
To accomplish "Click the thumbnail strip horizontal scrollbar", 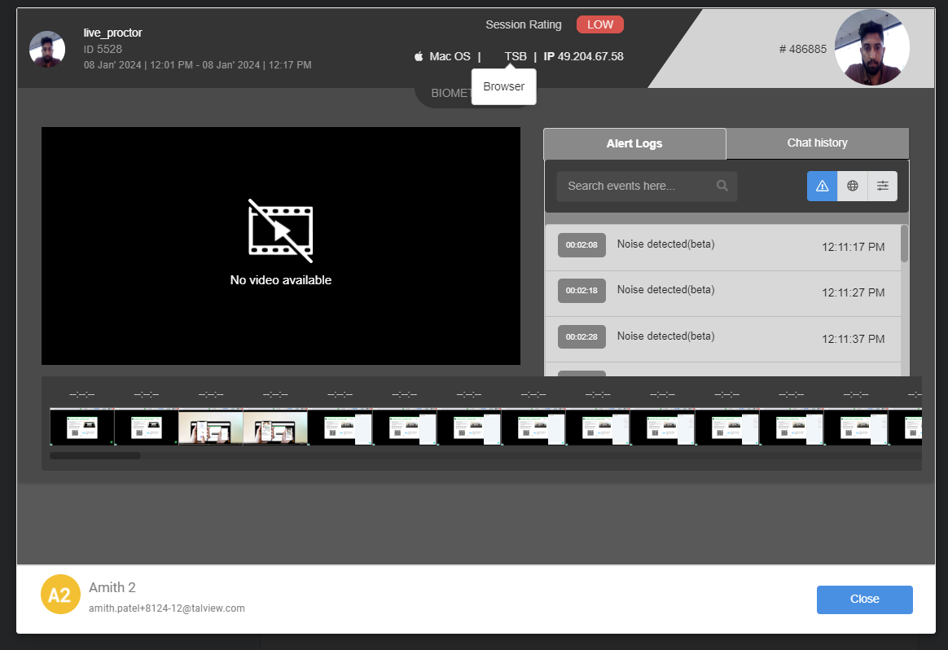I will tap(95, 456).
